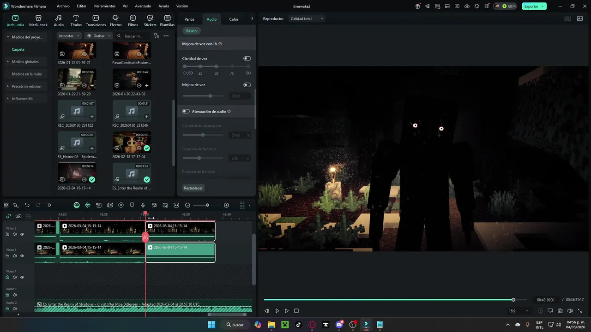Open the Efectos panel icon

pyautogui.click(x=115, y=18)
